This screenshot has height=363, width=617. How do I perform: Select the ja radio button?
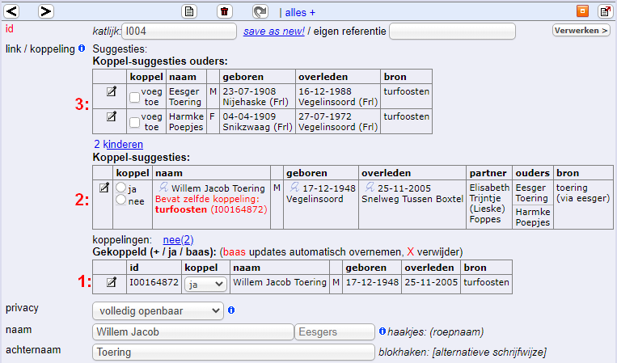(x=120, y=188)
